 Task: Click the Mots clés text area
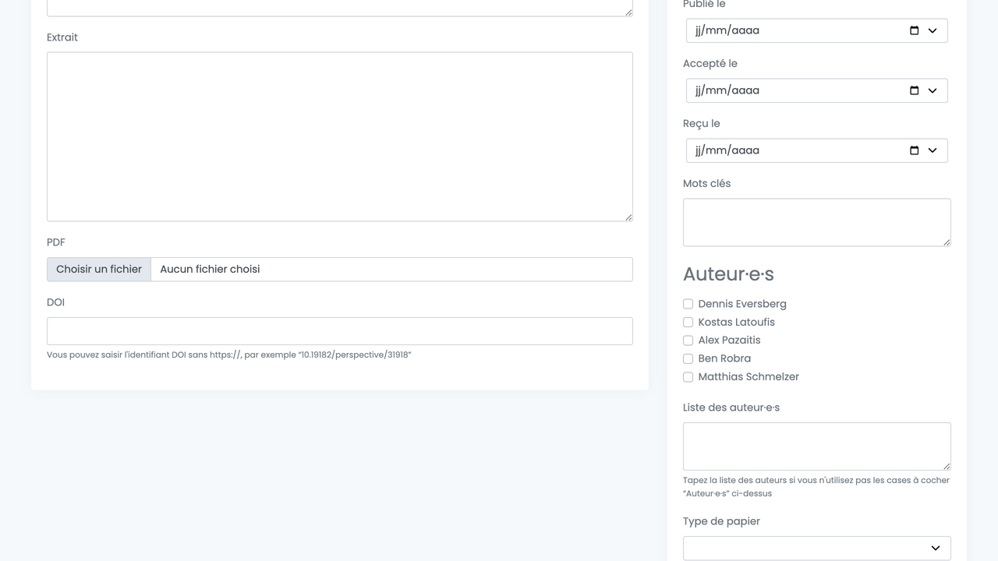(x=816, y=222)
